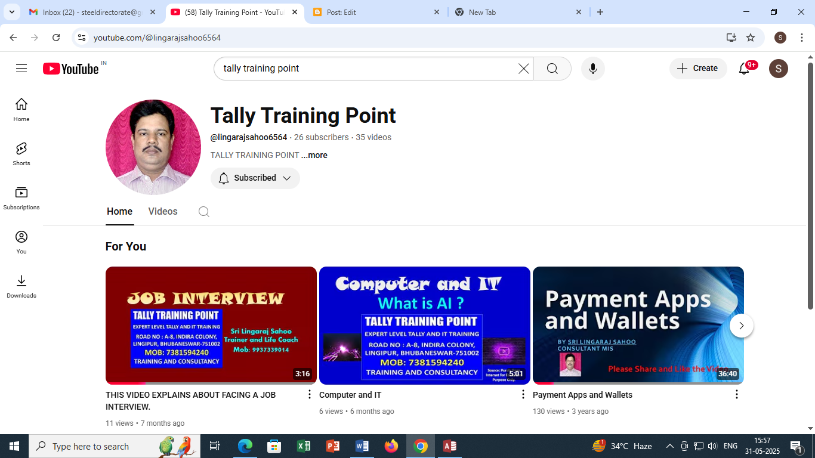The height and width of the screenshot is (458, 815).
Task: Open options for Payment Apps and Wallets video
Action: click(x=736, y=394)
